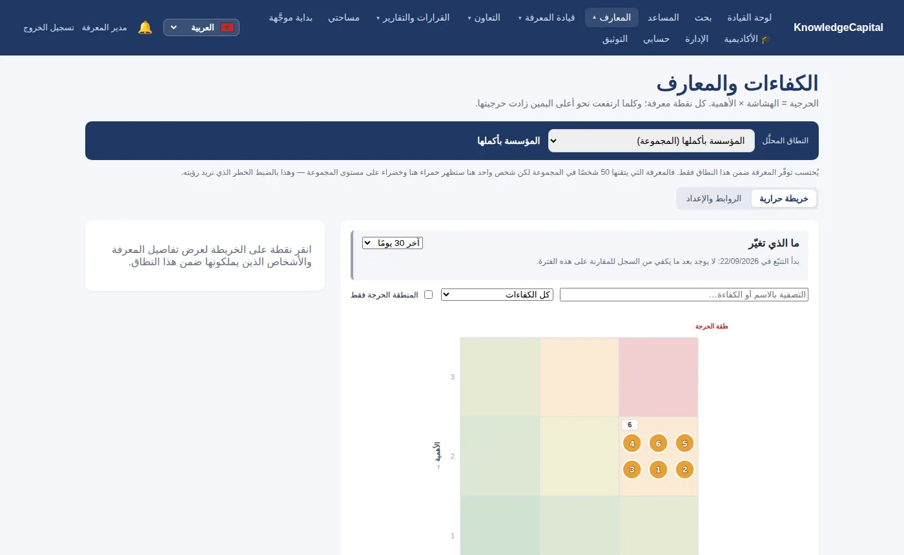904x555 pixels.
Task: Click the dark green bottom-left heatmap cell
Action: [500, 525]
